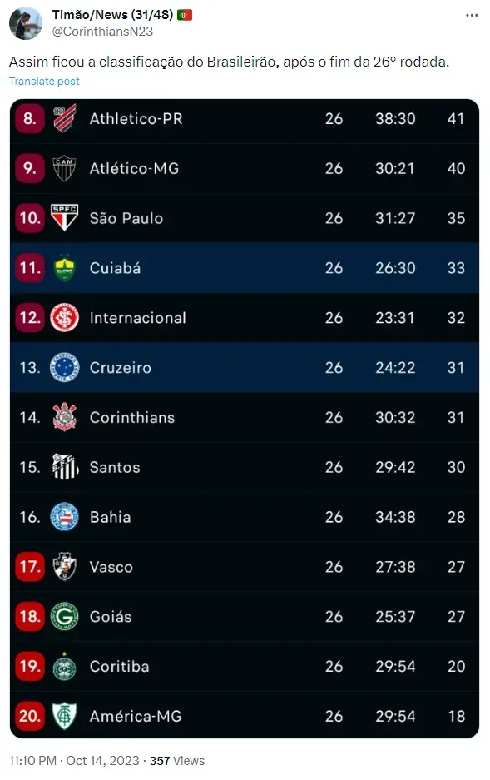This screenshot has width=490, height=780.
Task: Click the Corinthians club crest
Action: coord(65,417)
